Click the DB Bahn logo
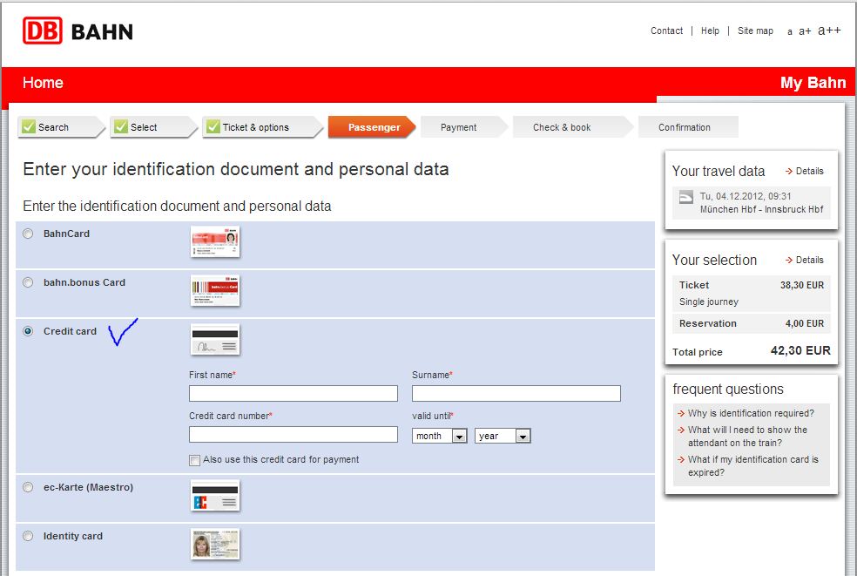The width and height of the screenshot is (857, 576). (78, 30)
